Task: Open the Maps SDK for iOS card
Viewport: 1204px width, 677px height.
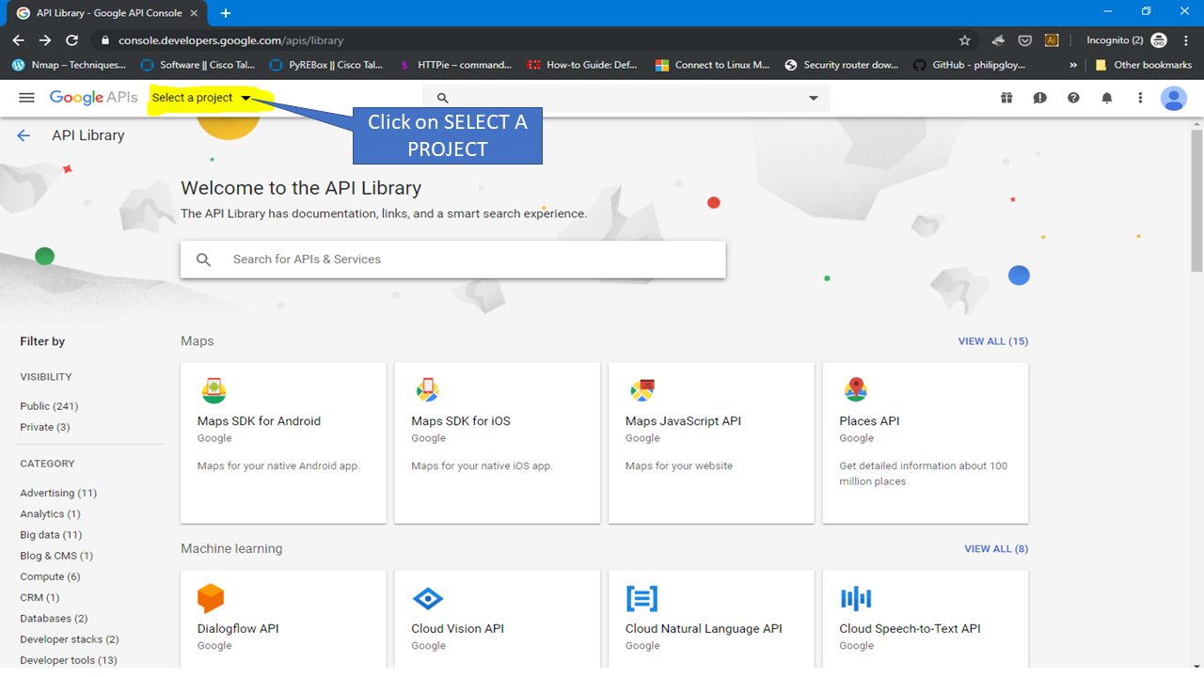Action: (498, 443)
